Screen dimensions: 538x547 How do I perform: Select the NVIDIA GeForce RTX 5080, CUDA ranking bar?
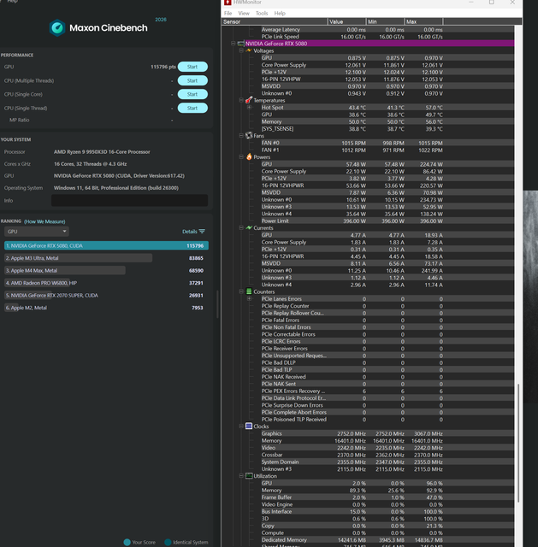coord(106,245)
